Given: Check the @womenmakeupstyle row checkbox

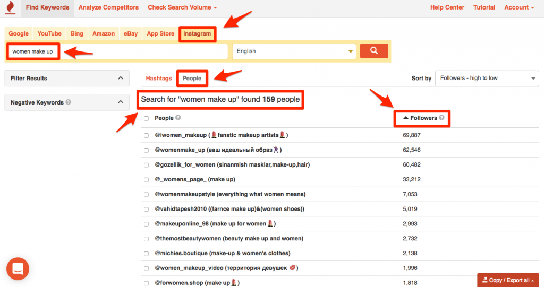Looking at the screenshot, I should [147, 195].
